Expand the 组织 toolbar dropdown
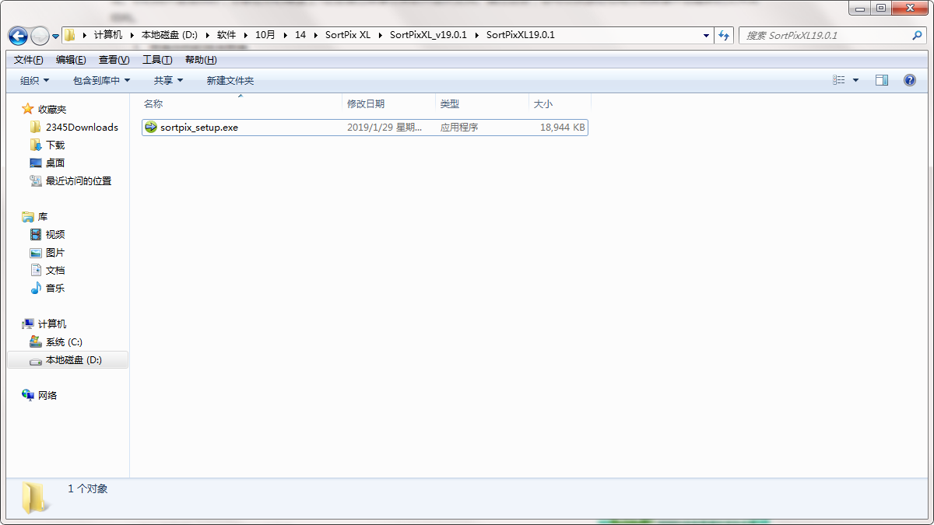Viewport: 934px width, 525px height. tap(34, 80)
